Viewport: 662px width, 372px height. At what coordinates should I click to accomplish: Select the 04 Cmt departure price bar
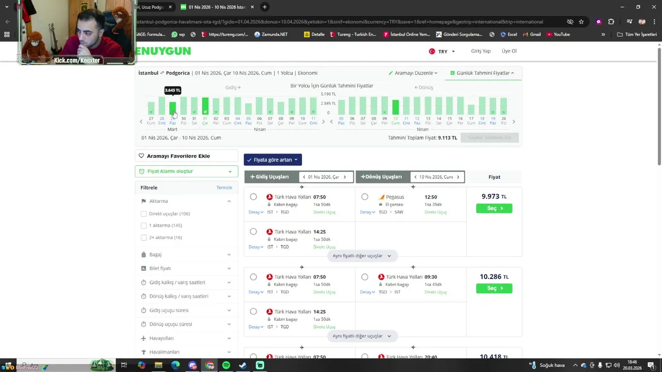point(237,106)
